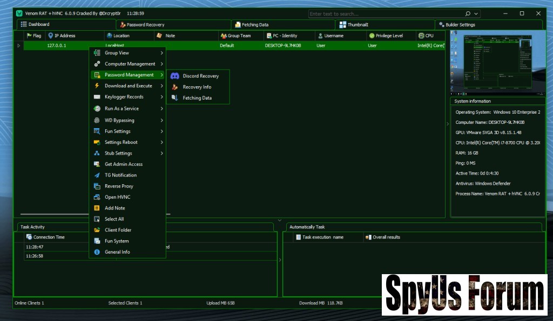Viewport: 553px width, 321px height.
Task: Click the Client Folder icon
Action: pyautogui.click(x=97, y=230)
